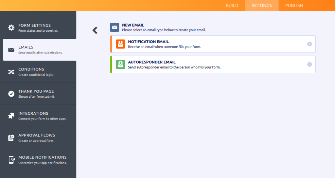This screenshot has height=178, width=335.
Task: Switch to the Build tab
Action: tap(232, 6)
